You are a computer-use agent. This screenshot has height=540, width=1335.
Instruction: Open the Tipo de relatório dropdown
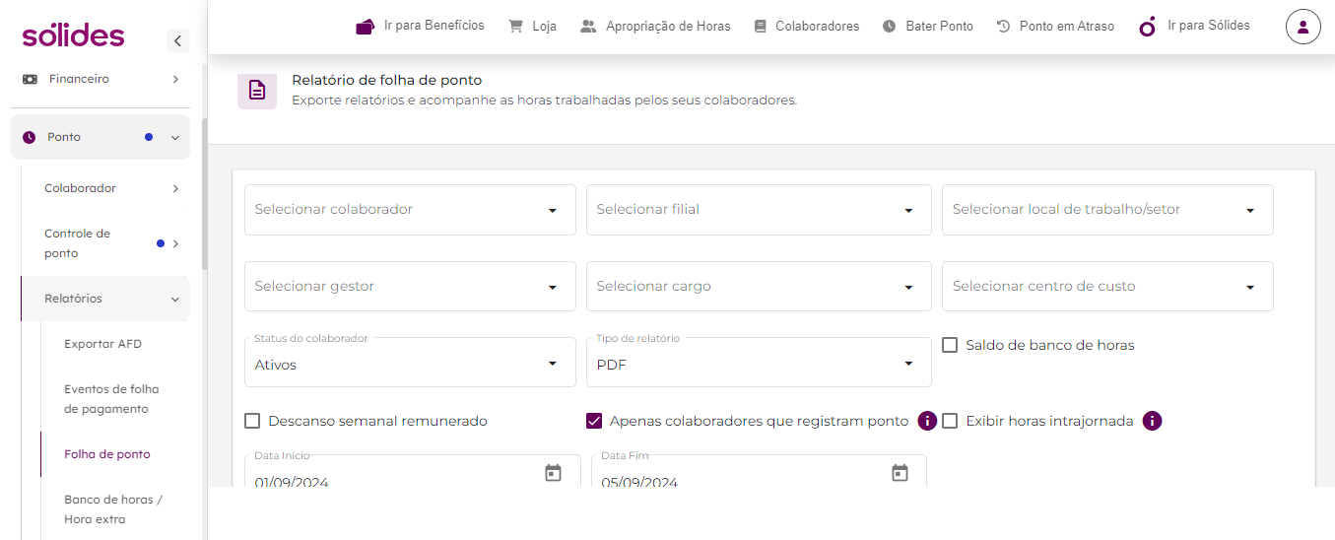click(x=759, y=363)
